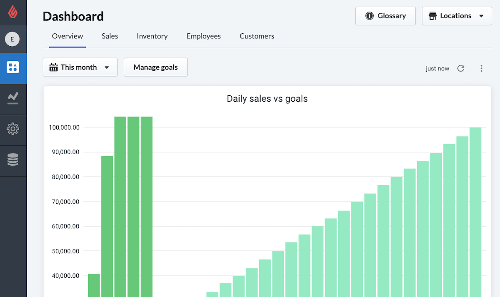Go to the Customers tab
Viewport: 500px width, 297px height.
[257, 36]
